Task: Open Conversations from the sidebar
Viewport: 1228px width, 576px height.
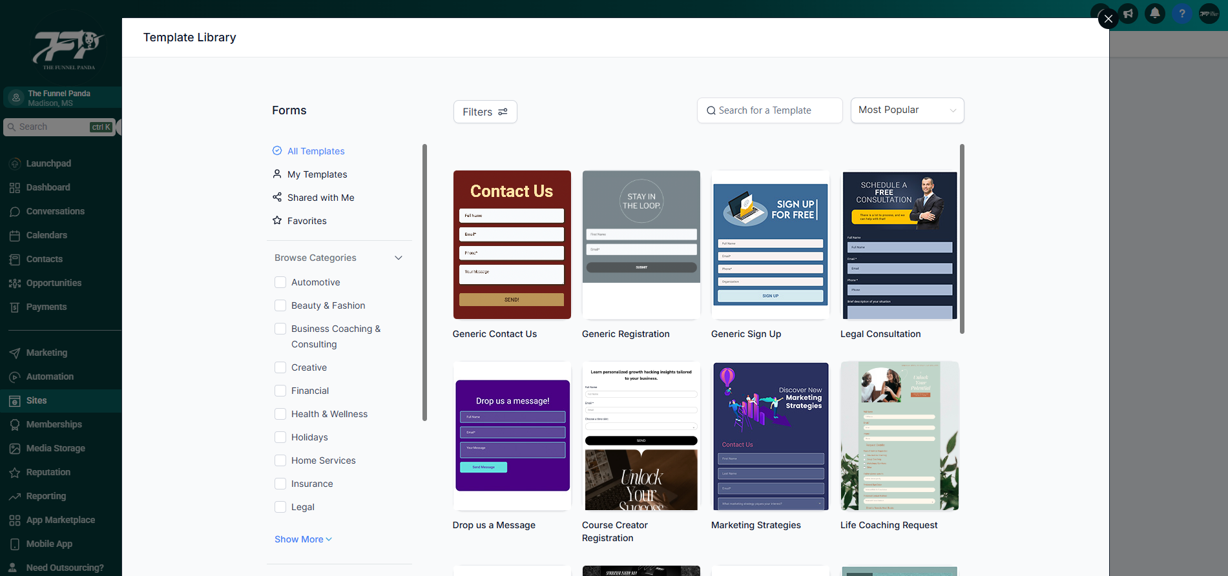Action: click(x=55, y=211)
